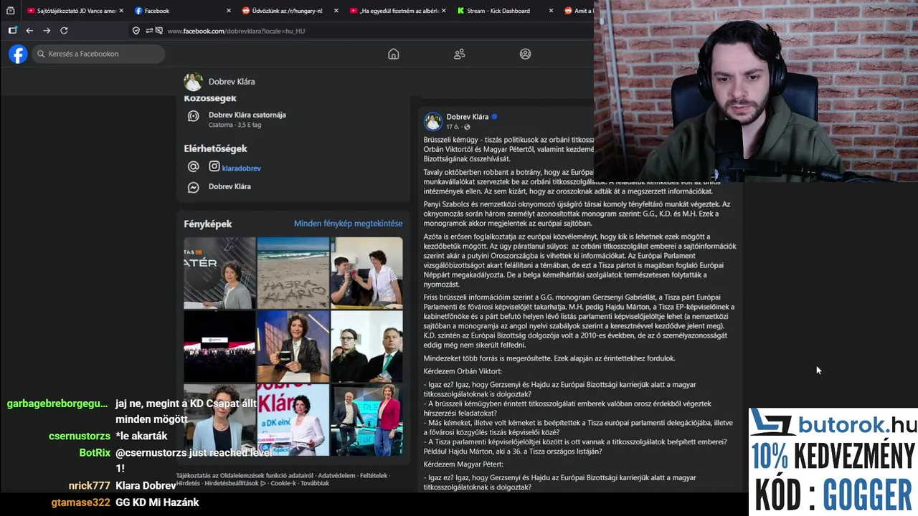Viewport: 918px width, 516px height.
Task: Click the verified badge next to Dobrev Klára
Action: click(494, 116)
